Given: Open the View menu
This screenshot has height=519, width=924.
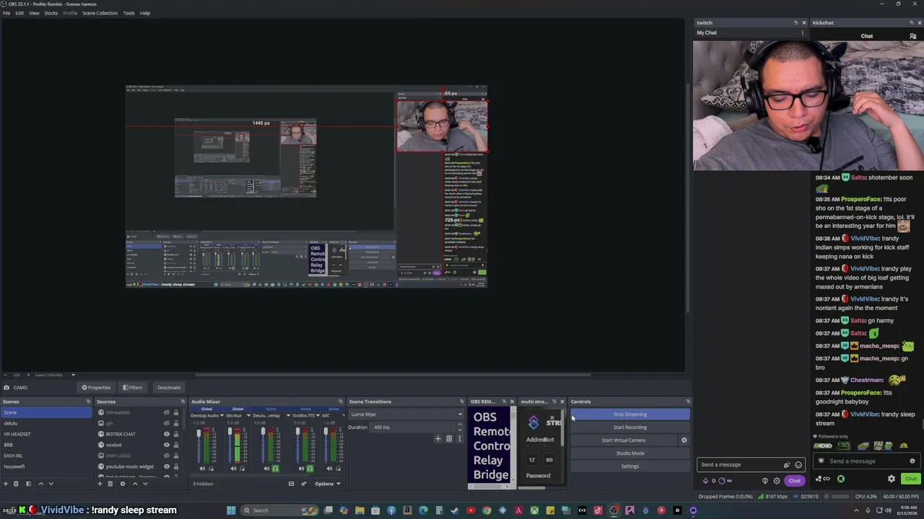Looking at the screenshot, I should (x=34, y=13).
